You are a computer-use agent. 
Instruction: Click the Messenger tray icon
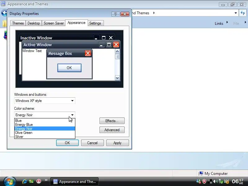(x=198, y=181)
